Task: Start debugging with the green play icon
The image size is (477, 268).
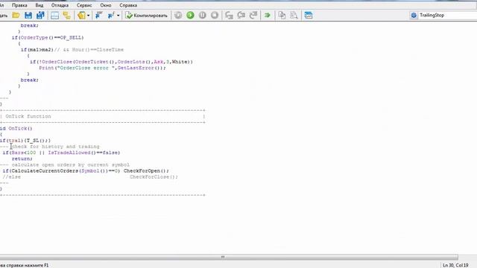Action: click(191, 15)
